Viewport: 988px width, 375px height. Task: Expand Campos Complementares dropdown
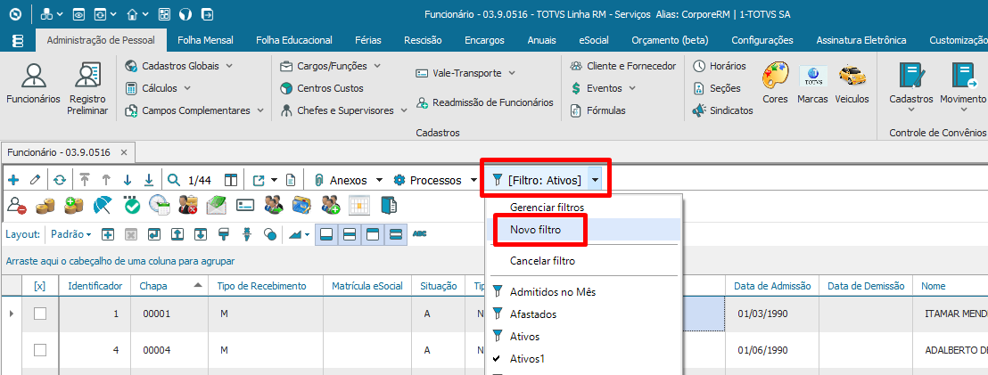[x=261, y=110]
